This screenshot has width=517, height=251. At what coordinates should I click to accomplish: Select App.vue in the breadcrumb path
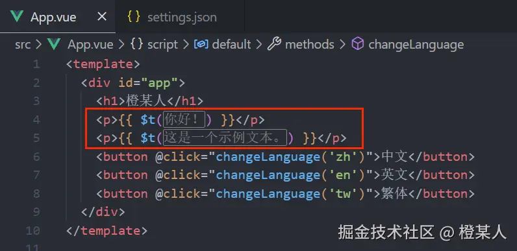coord(90,45)
